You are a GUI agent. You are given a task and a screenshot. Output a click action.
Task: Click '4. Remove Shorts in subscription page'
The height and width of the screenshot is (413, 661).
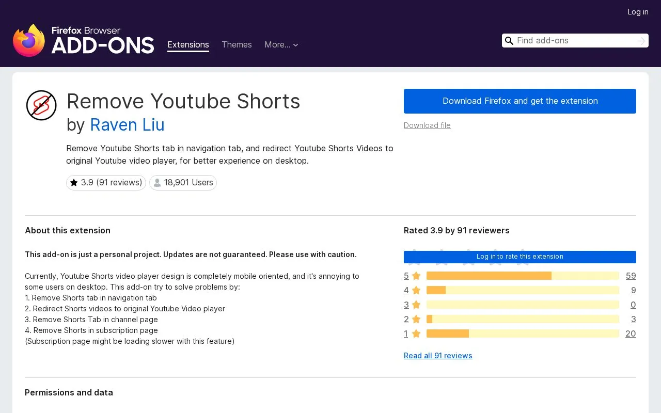tap(91, 330)
